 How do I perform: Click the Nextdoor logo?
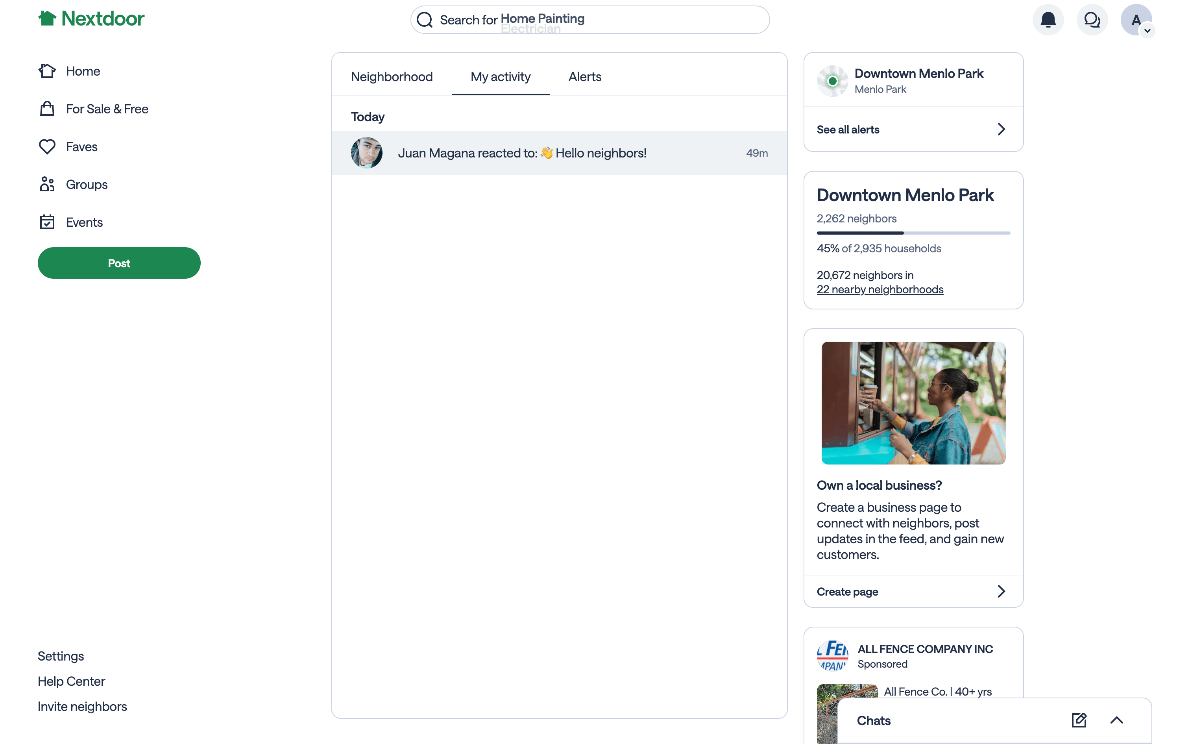point(91,18)
